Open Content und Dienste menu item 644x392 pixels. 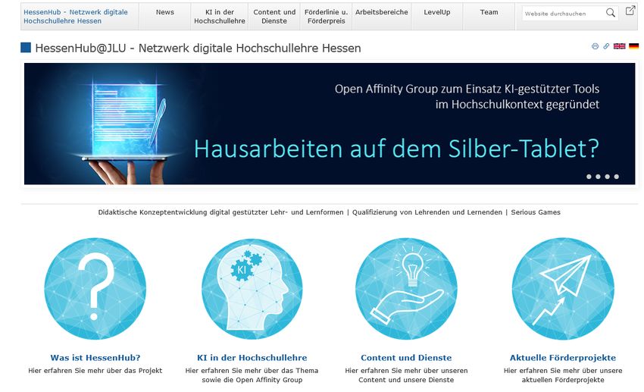[x=274, y=17]
